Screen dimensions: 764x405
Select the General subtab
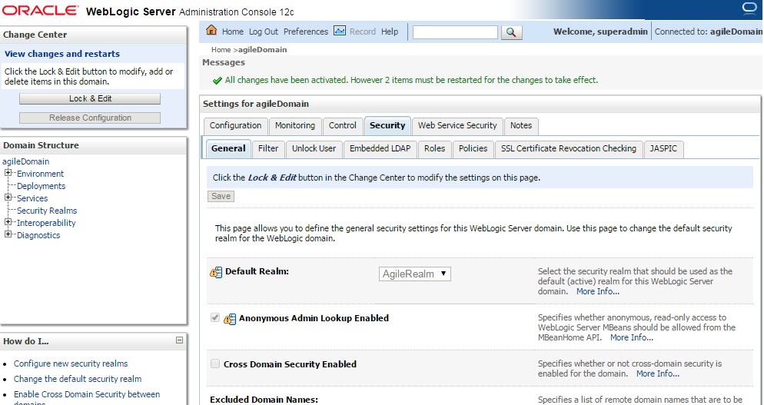[228, 148]
